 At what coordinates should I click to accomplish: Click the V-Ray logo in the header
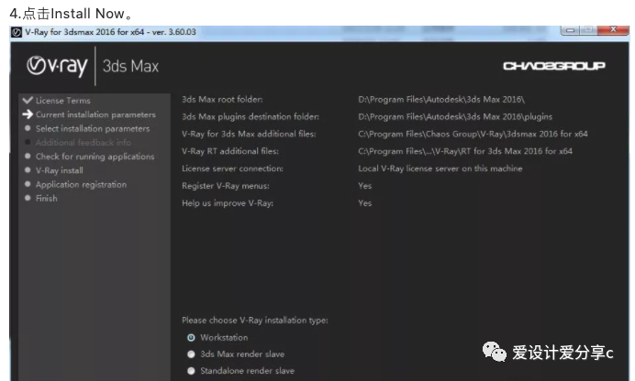tap(57, 66)
